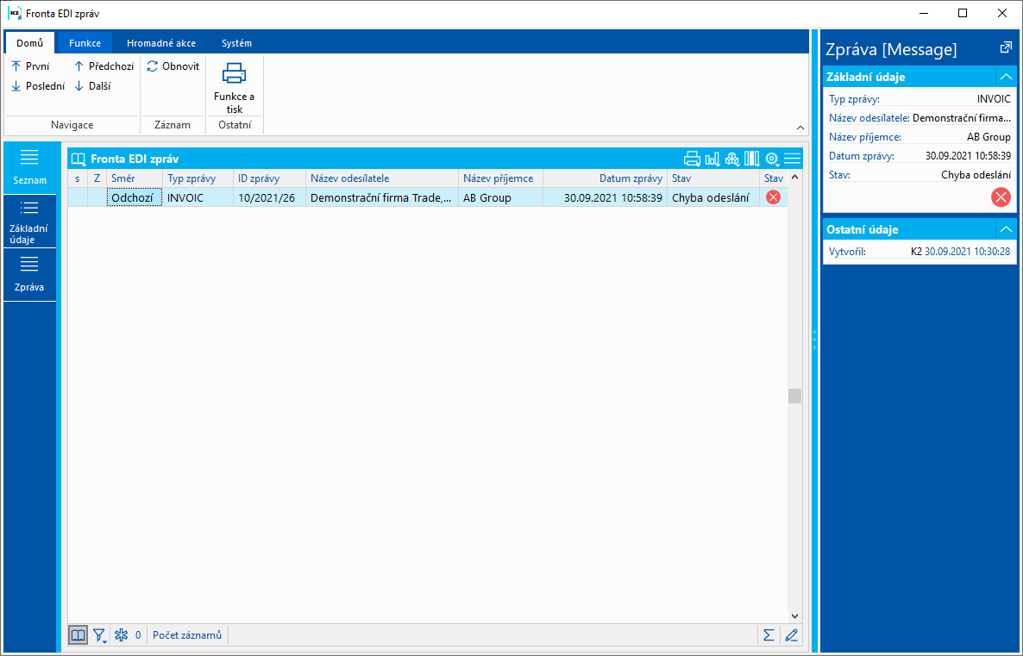
Task: Select the AB Group cell in the grid
Action: pyautogui.click(x=500, y=197)
